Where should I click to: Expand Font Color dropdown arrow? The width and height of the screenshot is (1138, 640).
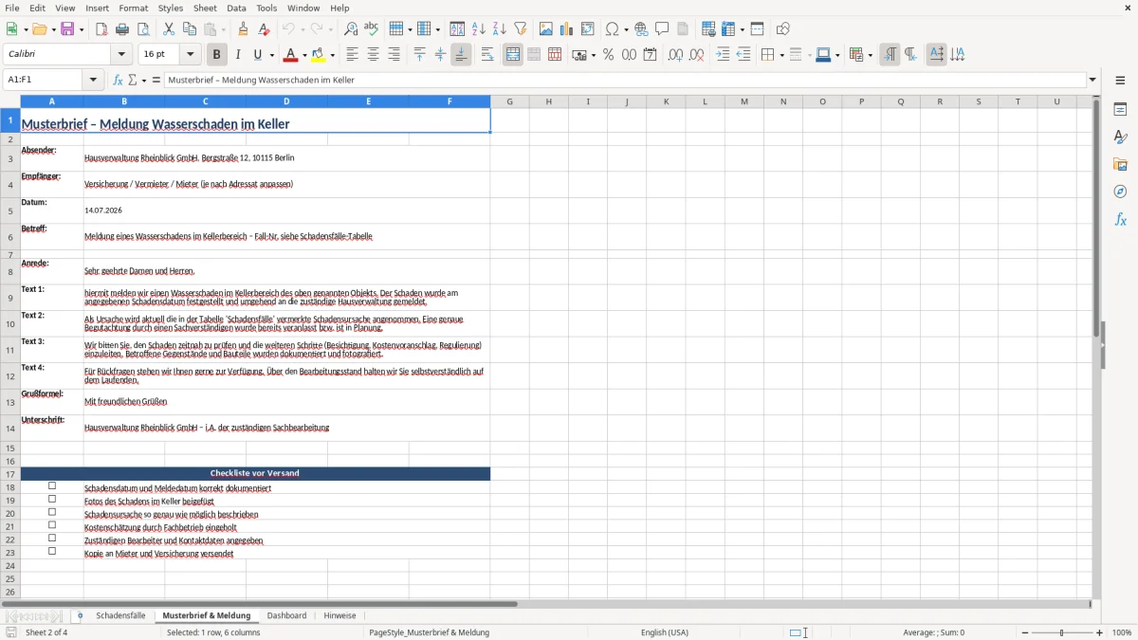click(304, 55)
